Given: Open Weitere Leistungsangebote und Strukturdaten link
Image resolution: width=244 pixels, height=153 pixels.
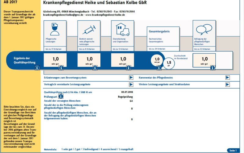Looking at the screenshot, I should coord(164,85).
